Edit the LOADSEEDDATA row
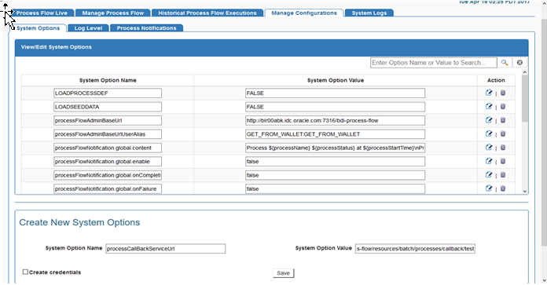The image size is (547, 285). [489, 106]
